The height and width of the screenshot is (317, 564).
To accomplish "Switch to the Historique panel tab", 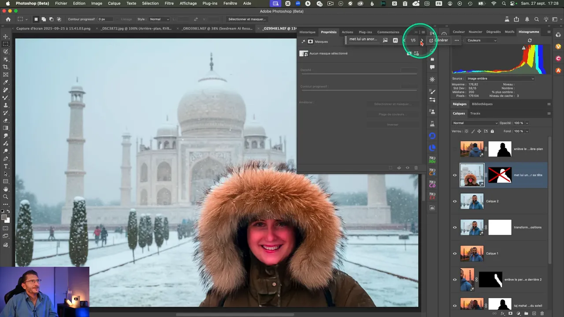I will click(307, 32).
